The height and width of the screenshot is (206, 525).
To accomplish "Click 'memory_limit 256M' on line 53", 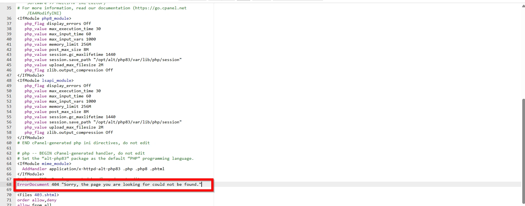I will point(70,106).
